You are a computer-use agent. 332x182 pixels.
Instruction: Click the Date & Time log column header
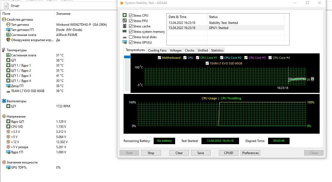(187, 17)
